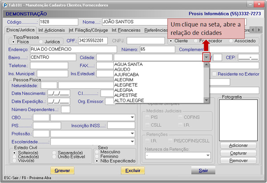267x183 pixels.
Task: Click the Telefone input field
Action: [49, 66]
